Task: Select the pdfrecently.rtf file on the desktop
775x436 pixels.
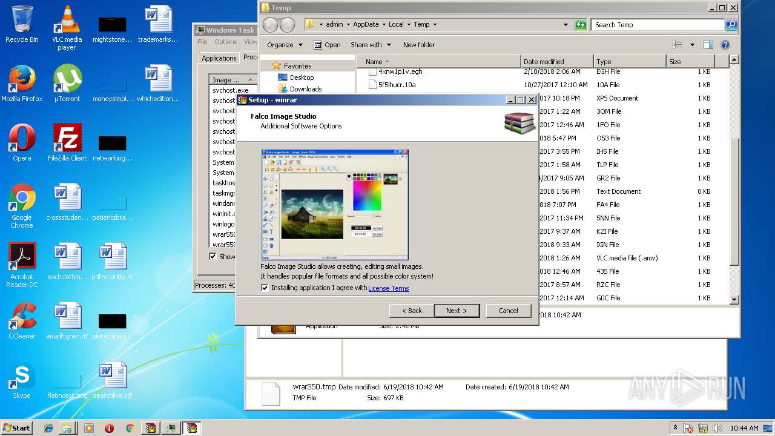Action: 113,262
